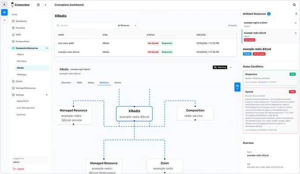
Task: Click the OnWatch Resources panel settings icon
Action: coord(296,14)
